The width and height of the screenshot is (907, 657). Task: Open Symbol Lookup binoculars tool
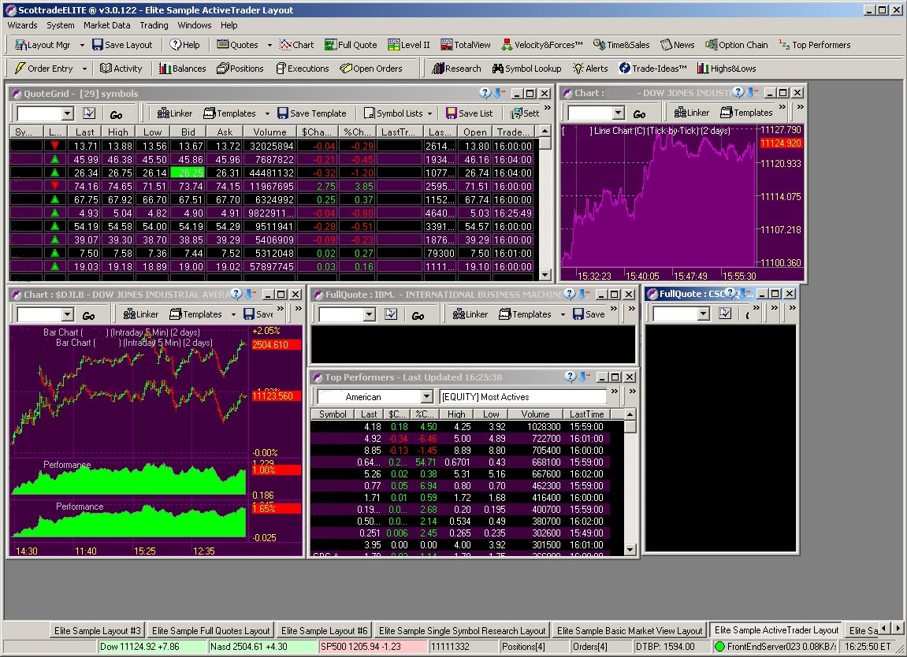tap(526, 69)
